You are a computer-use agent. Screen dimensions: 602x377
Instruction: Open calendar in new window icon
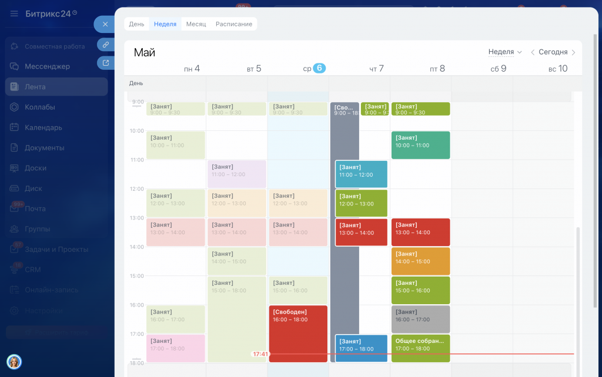click(106, 63)
